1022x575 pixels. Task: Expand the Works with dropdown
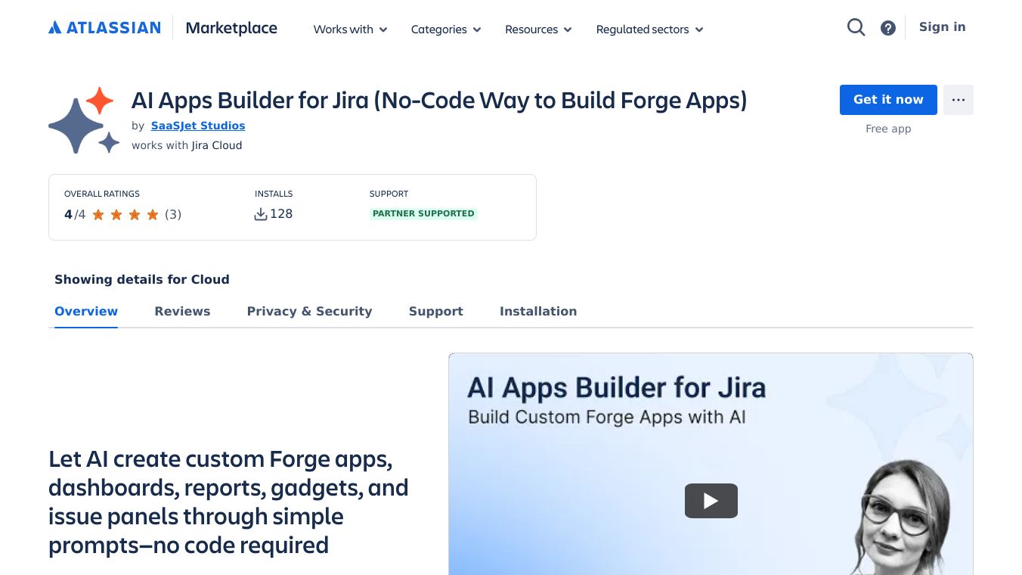(349, 30)
